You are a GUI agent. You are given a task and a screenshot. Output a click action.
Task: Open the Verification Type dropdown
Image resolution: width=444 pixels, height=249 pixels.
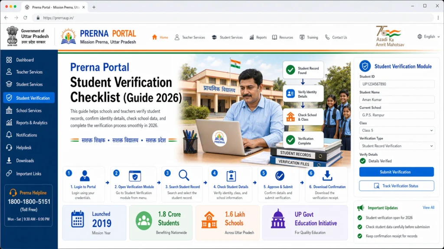click(397, 146)
